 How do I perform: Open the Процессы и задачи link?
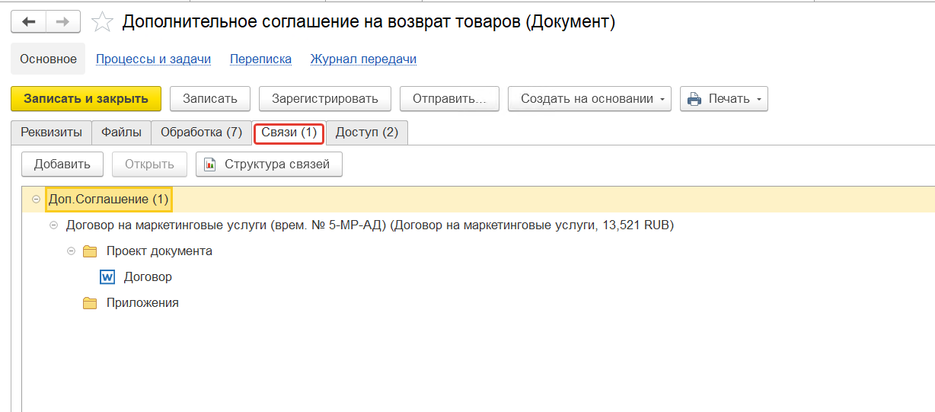point(153,59)
